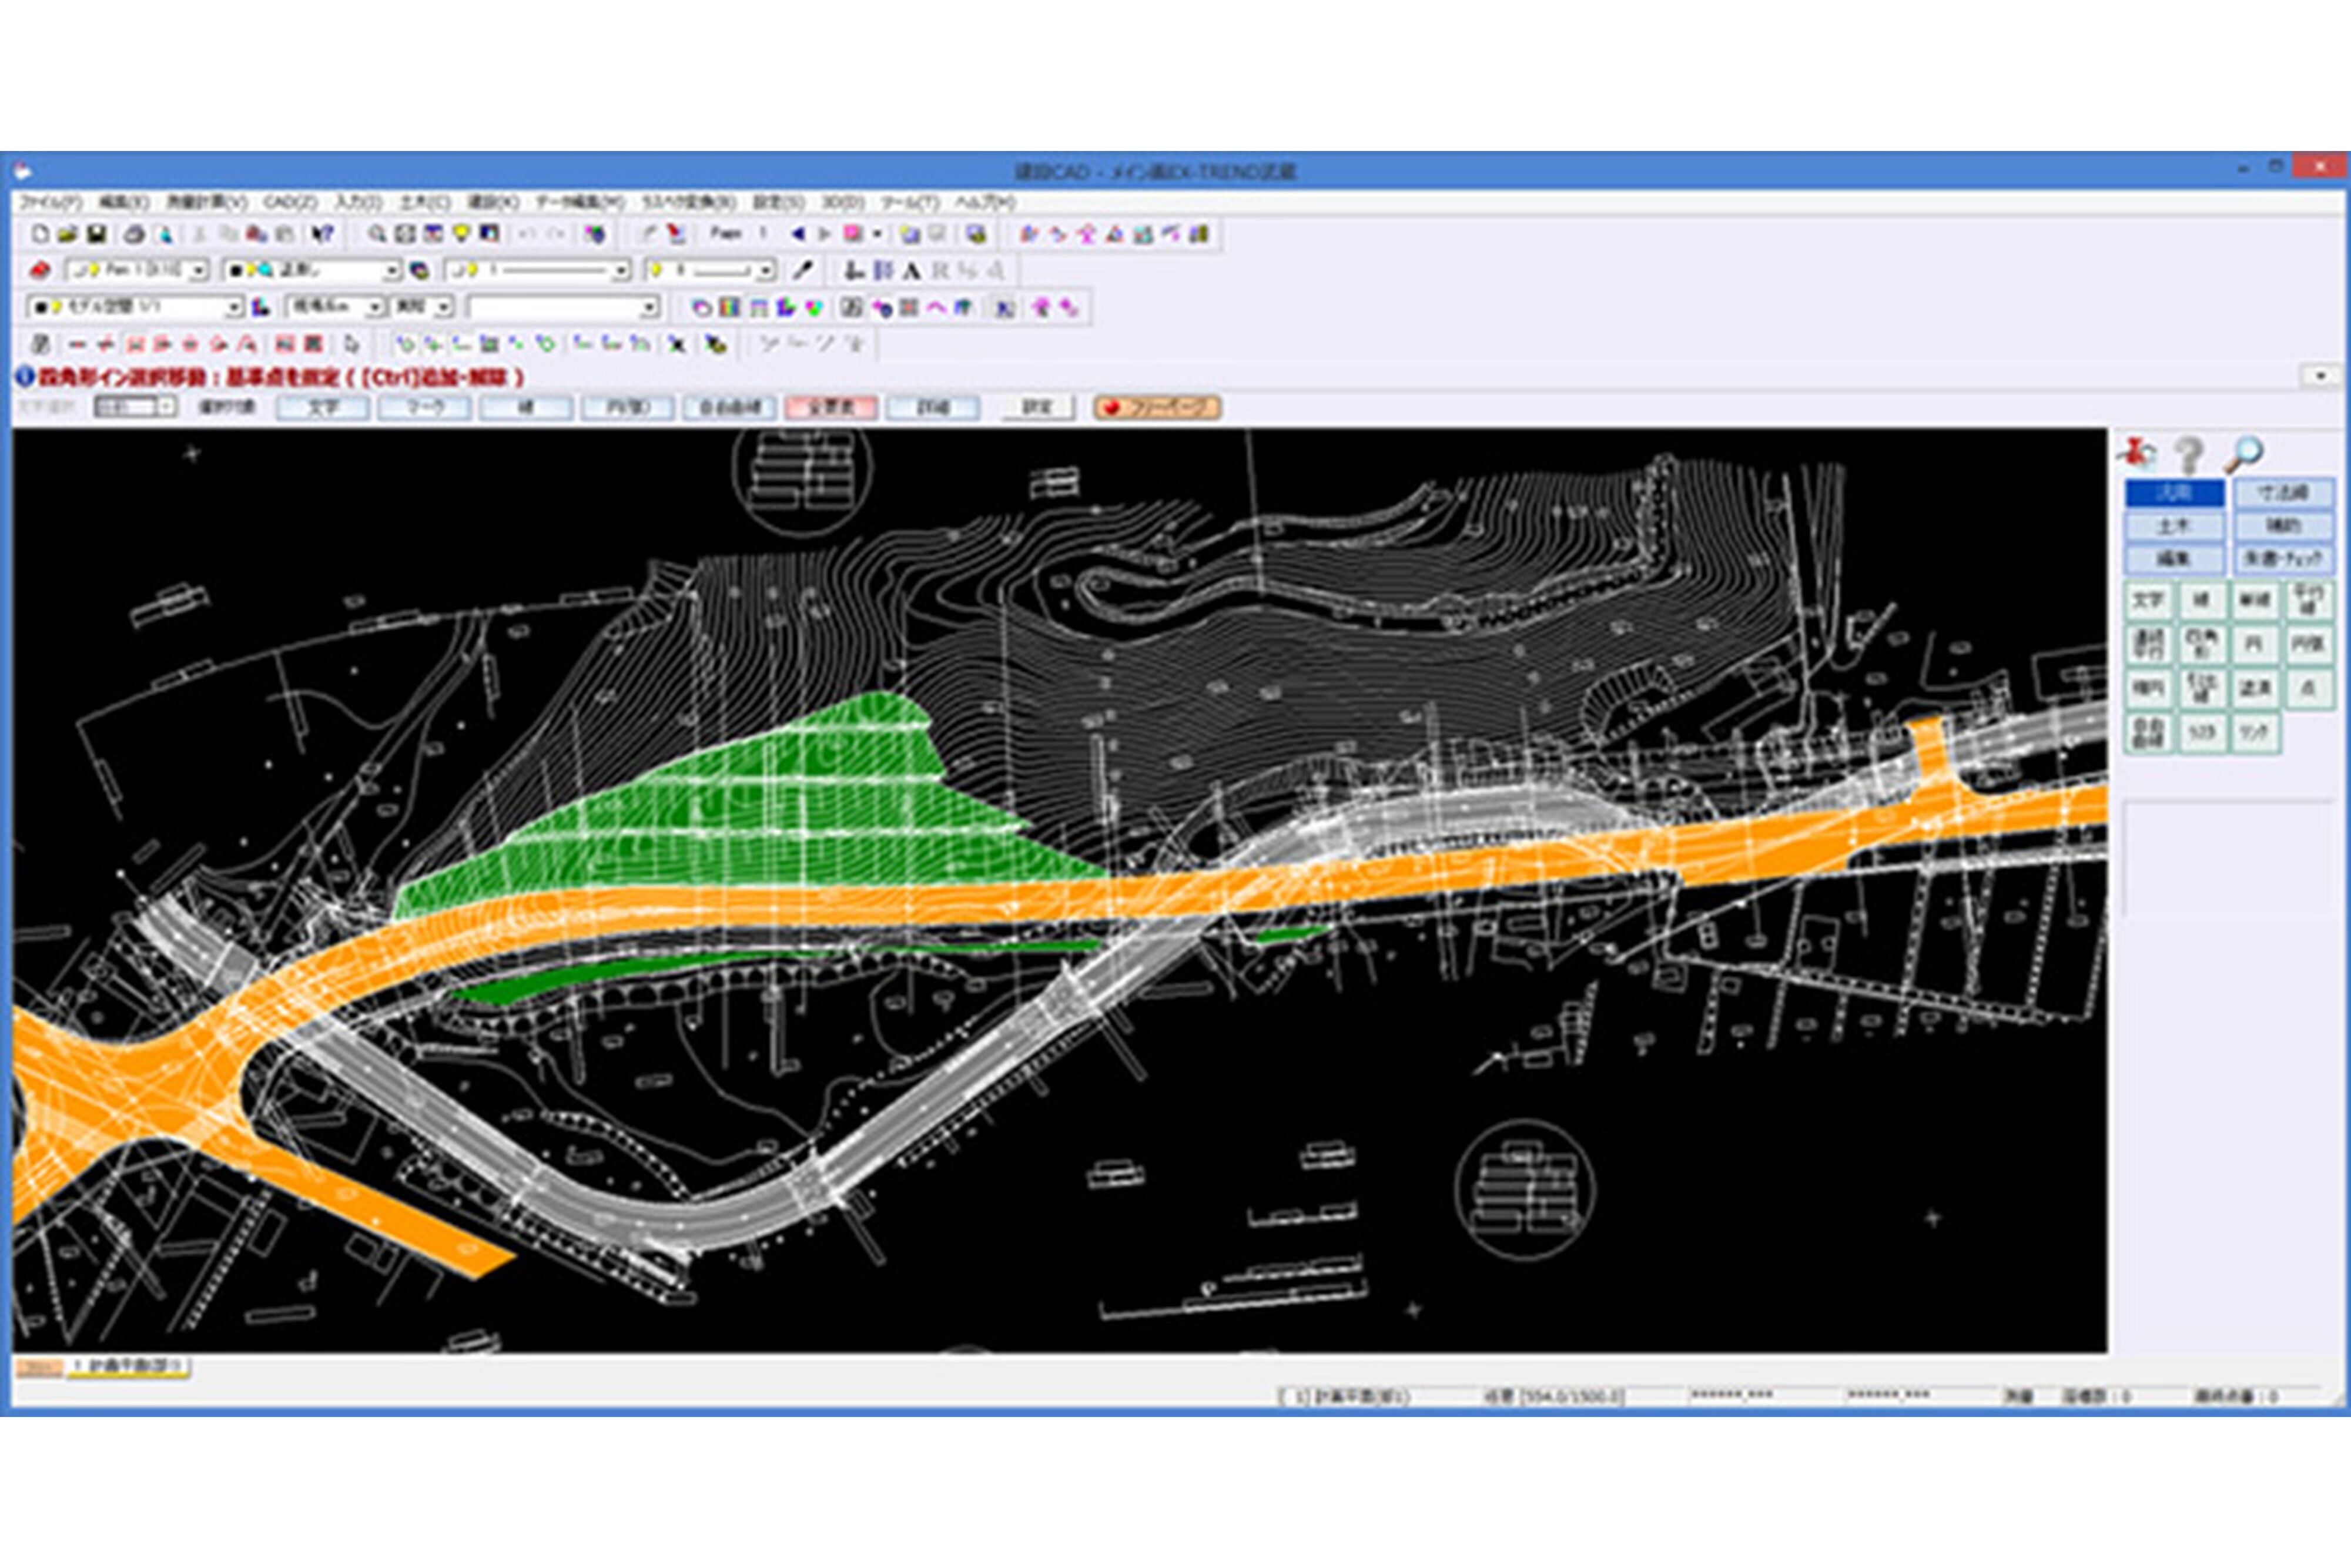Click the black eyedropper pen icon

tap(803, 270)
